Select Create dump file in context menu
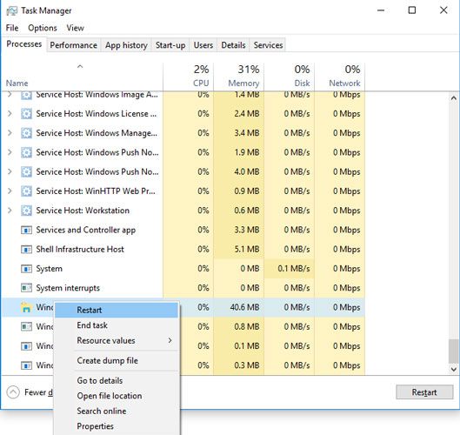The image size is (460, 435). pos(117,360)
